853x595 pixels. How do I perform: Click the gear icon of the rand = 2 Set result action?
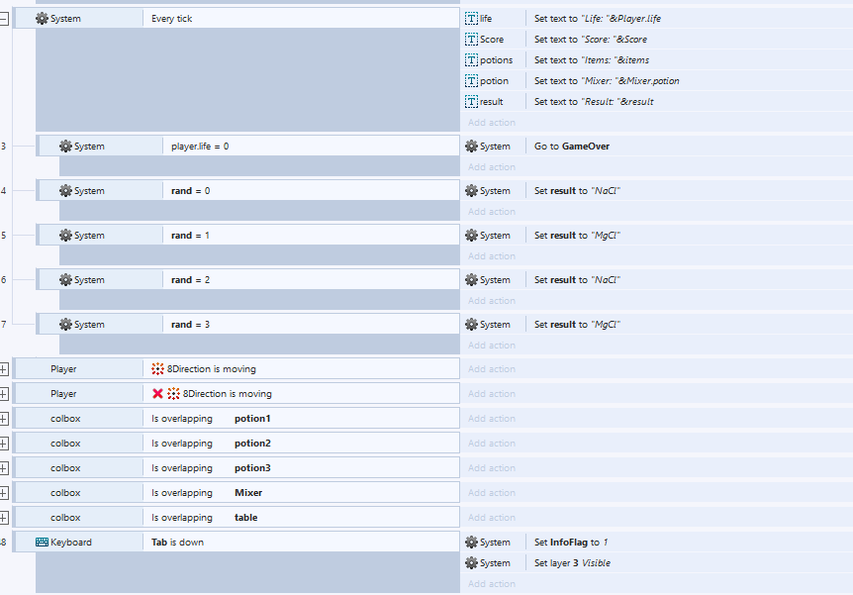point(471,280)
